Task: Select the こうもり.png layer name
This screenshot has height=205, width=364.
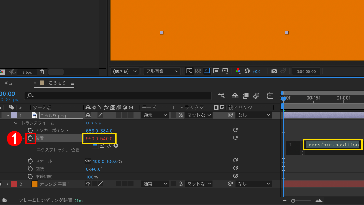Action: pyautogui.click(x=61, y=115)
